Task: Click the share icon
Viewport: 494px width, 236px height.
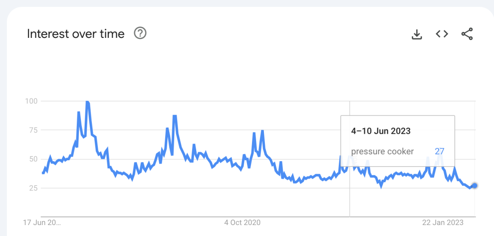Action: (467, 34)
